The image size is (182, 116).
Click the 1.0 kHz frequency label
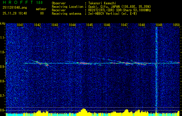point(2,52)
